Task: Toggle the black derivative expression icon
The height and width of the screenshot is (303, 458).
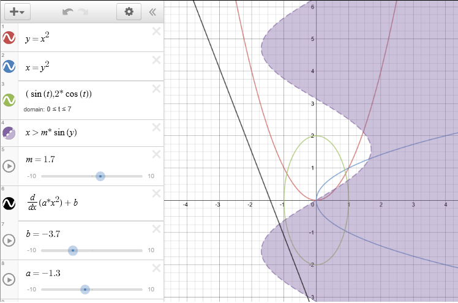Action: (x=9, y=202)
